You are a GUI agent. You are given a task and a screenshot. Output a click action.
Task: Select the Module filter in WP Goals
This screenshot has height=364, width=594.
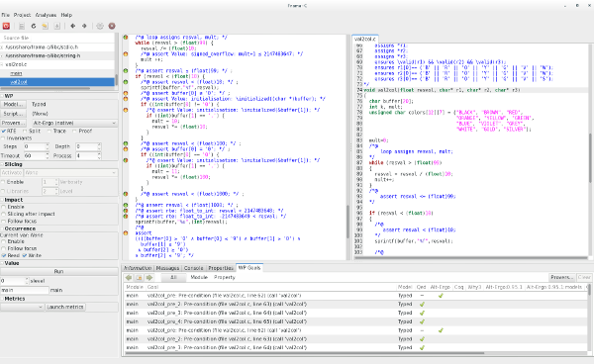(199, 277)
